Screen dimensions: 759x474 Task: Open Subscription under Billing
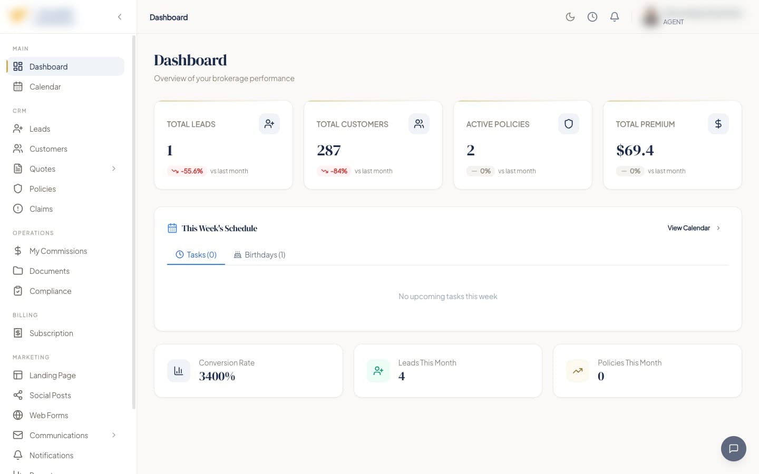click(66, 333)
